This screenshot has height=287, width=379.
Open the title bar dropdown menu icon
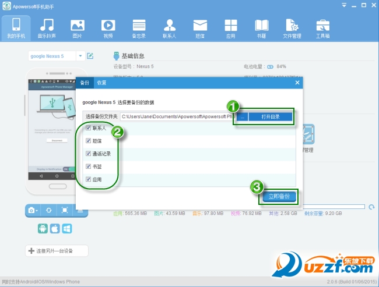[344, 5]
